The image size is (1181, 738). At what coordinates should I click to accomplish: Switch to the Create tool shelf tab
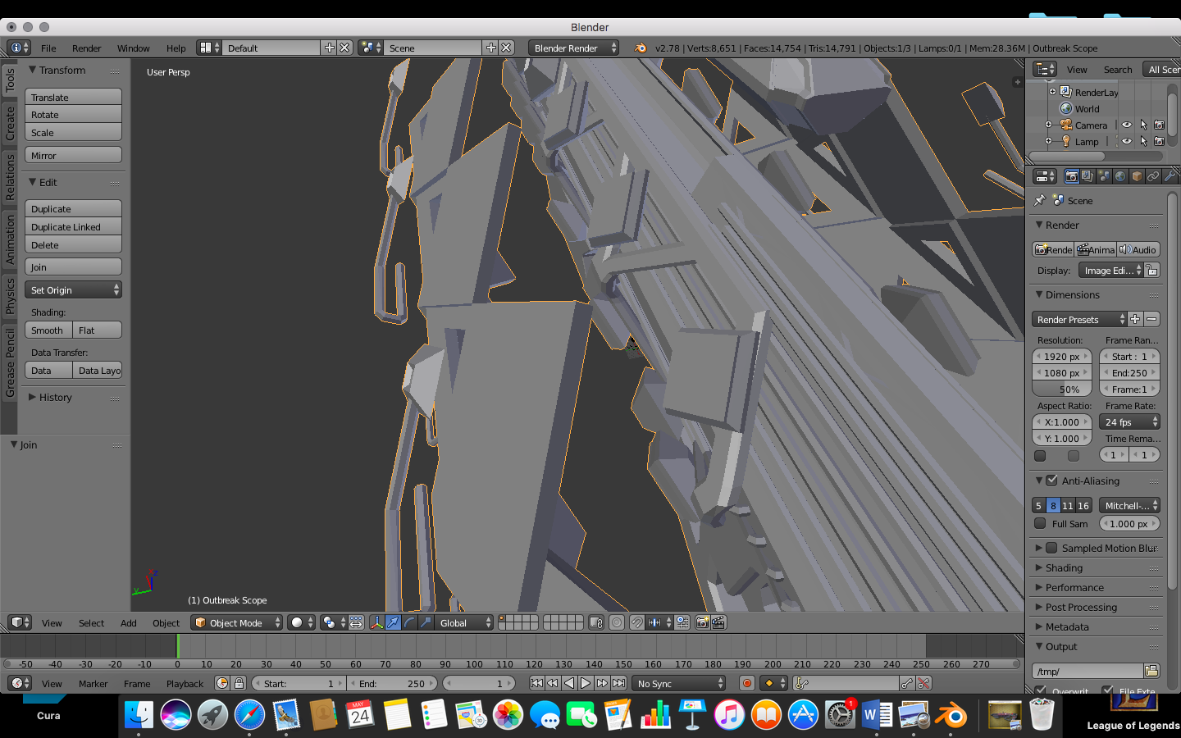(x=10, y=122)
